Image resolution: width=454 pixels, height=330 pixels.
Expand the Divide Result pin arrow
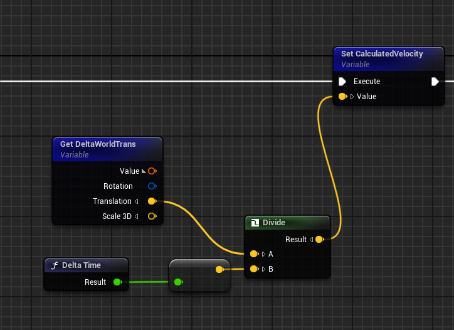coord(311,239)
